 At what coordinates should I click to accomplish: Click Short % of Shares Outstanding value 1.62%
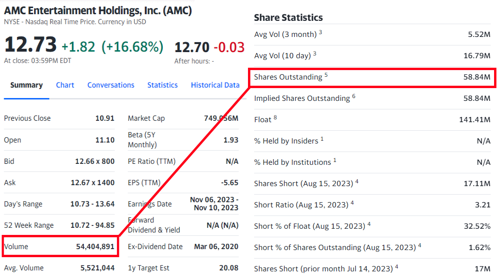coord(479,247)
